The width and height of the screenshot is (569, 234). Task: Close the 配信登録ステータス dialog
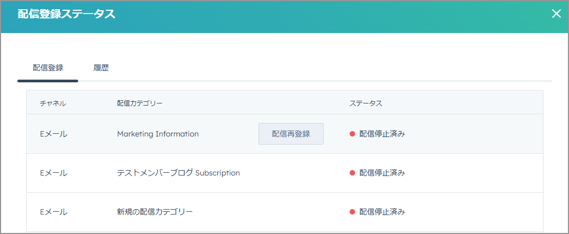556,14
